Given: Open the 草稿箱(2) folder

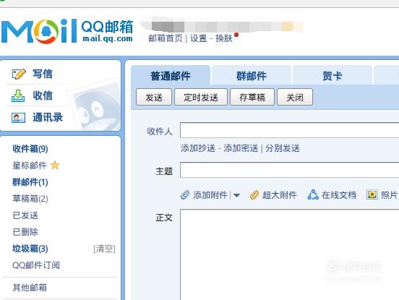Looking at the screenshot, I should click(30, 199).
